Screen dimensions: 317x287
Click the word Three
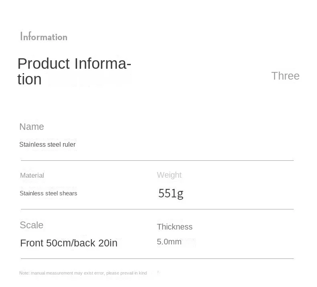pyautogui.click(x=285, y=76)
